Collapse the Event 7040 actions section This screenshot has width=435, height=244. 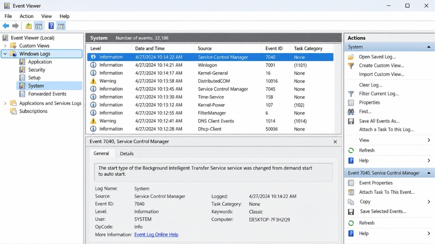coord(429,173)
